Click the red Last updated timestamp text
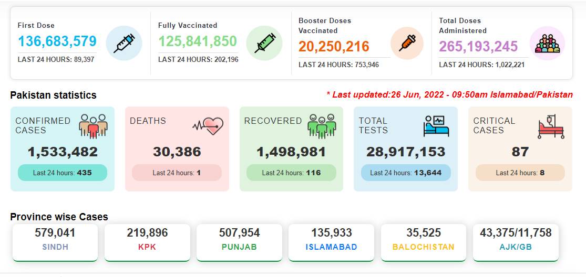This screenshot has width=586, height=277. 449,95
